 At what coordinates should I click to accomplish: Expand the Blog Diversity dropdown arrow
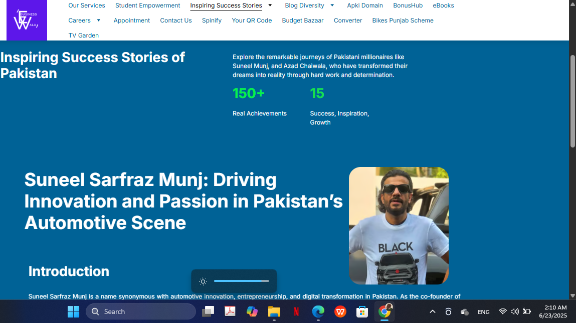332,5
